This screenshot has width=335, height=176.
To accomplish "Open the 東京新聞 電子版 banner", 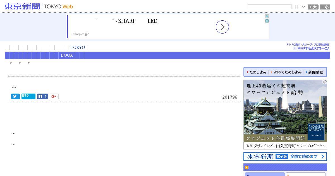I will tap(285, 156).
